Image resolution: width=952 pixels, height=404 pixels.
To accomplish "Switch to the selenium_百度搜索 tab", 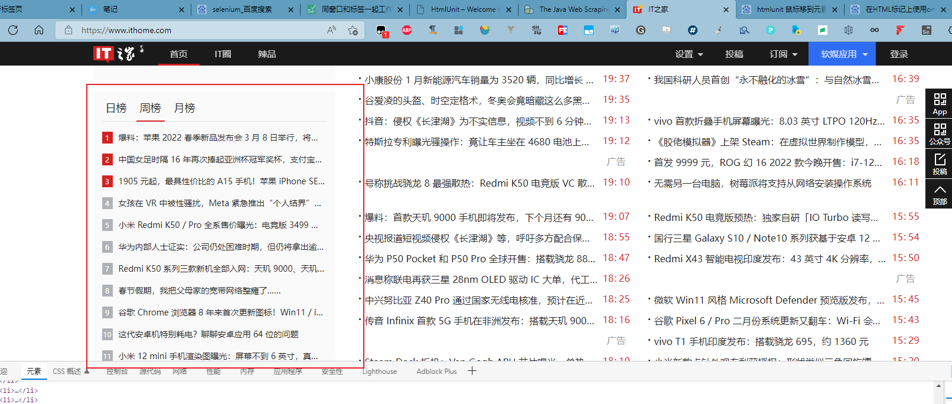I will point(245,9).
